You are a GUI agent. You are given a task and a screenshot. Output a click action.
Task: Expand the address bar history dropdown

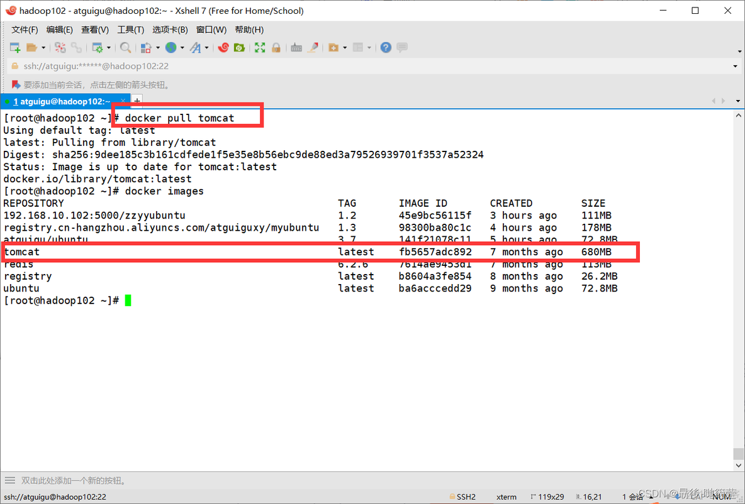(x=736, y=67)
